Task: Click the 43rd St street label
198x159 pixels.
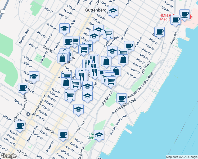Action: [22, 153]
